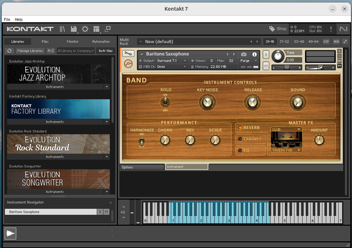Minimize the instrument with its minus button
The height and width of the screenshot is (248, 352).
point(339,56)
